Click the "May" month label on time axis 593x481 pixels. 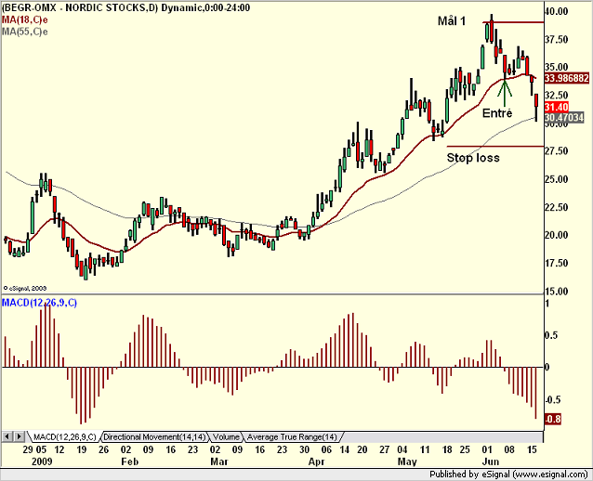[407, 461]
